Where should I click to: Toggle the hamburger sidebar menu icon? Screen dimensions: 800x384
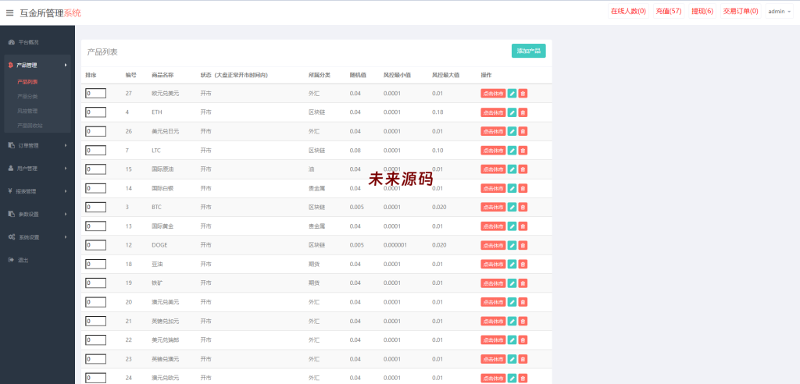(x=9, y=13)
